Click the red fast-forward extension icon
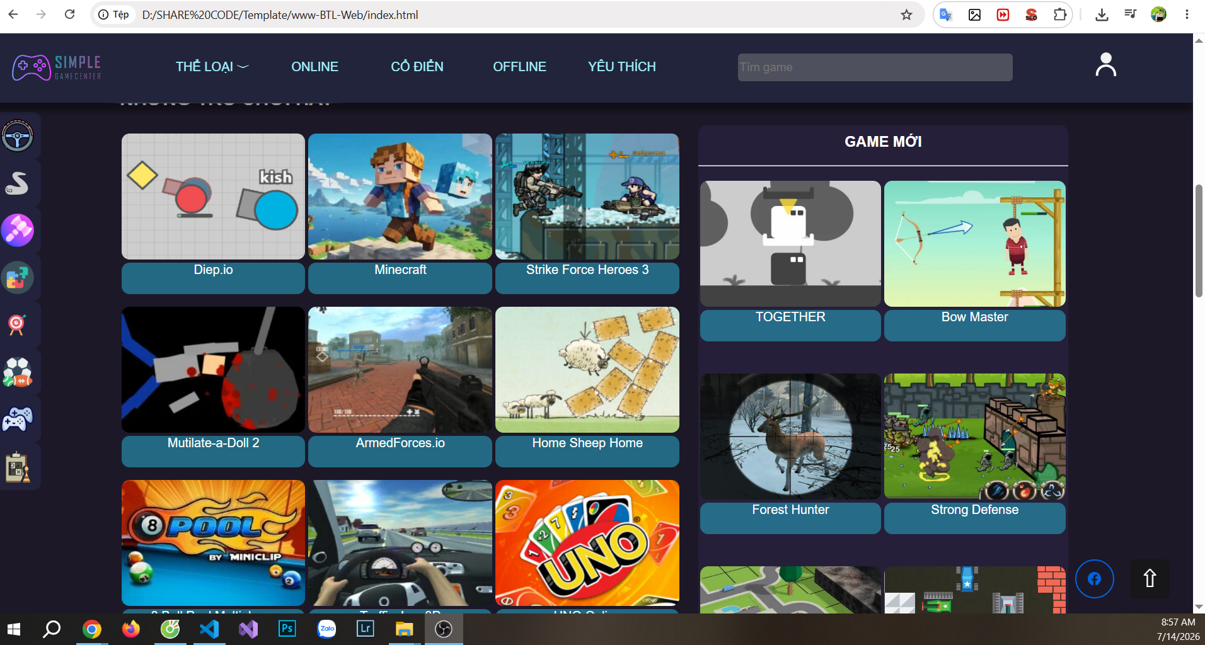The height and width of the screenshot is (645, 1205). tap(1003, 14)
